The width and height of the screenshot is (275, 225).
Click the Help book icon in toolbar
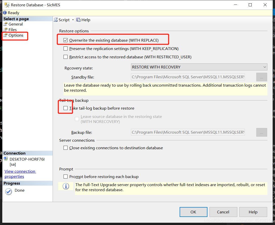(78, 20)
